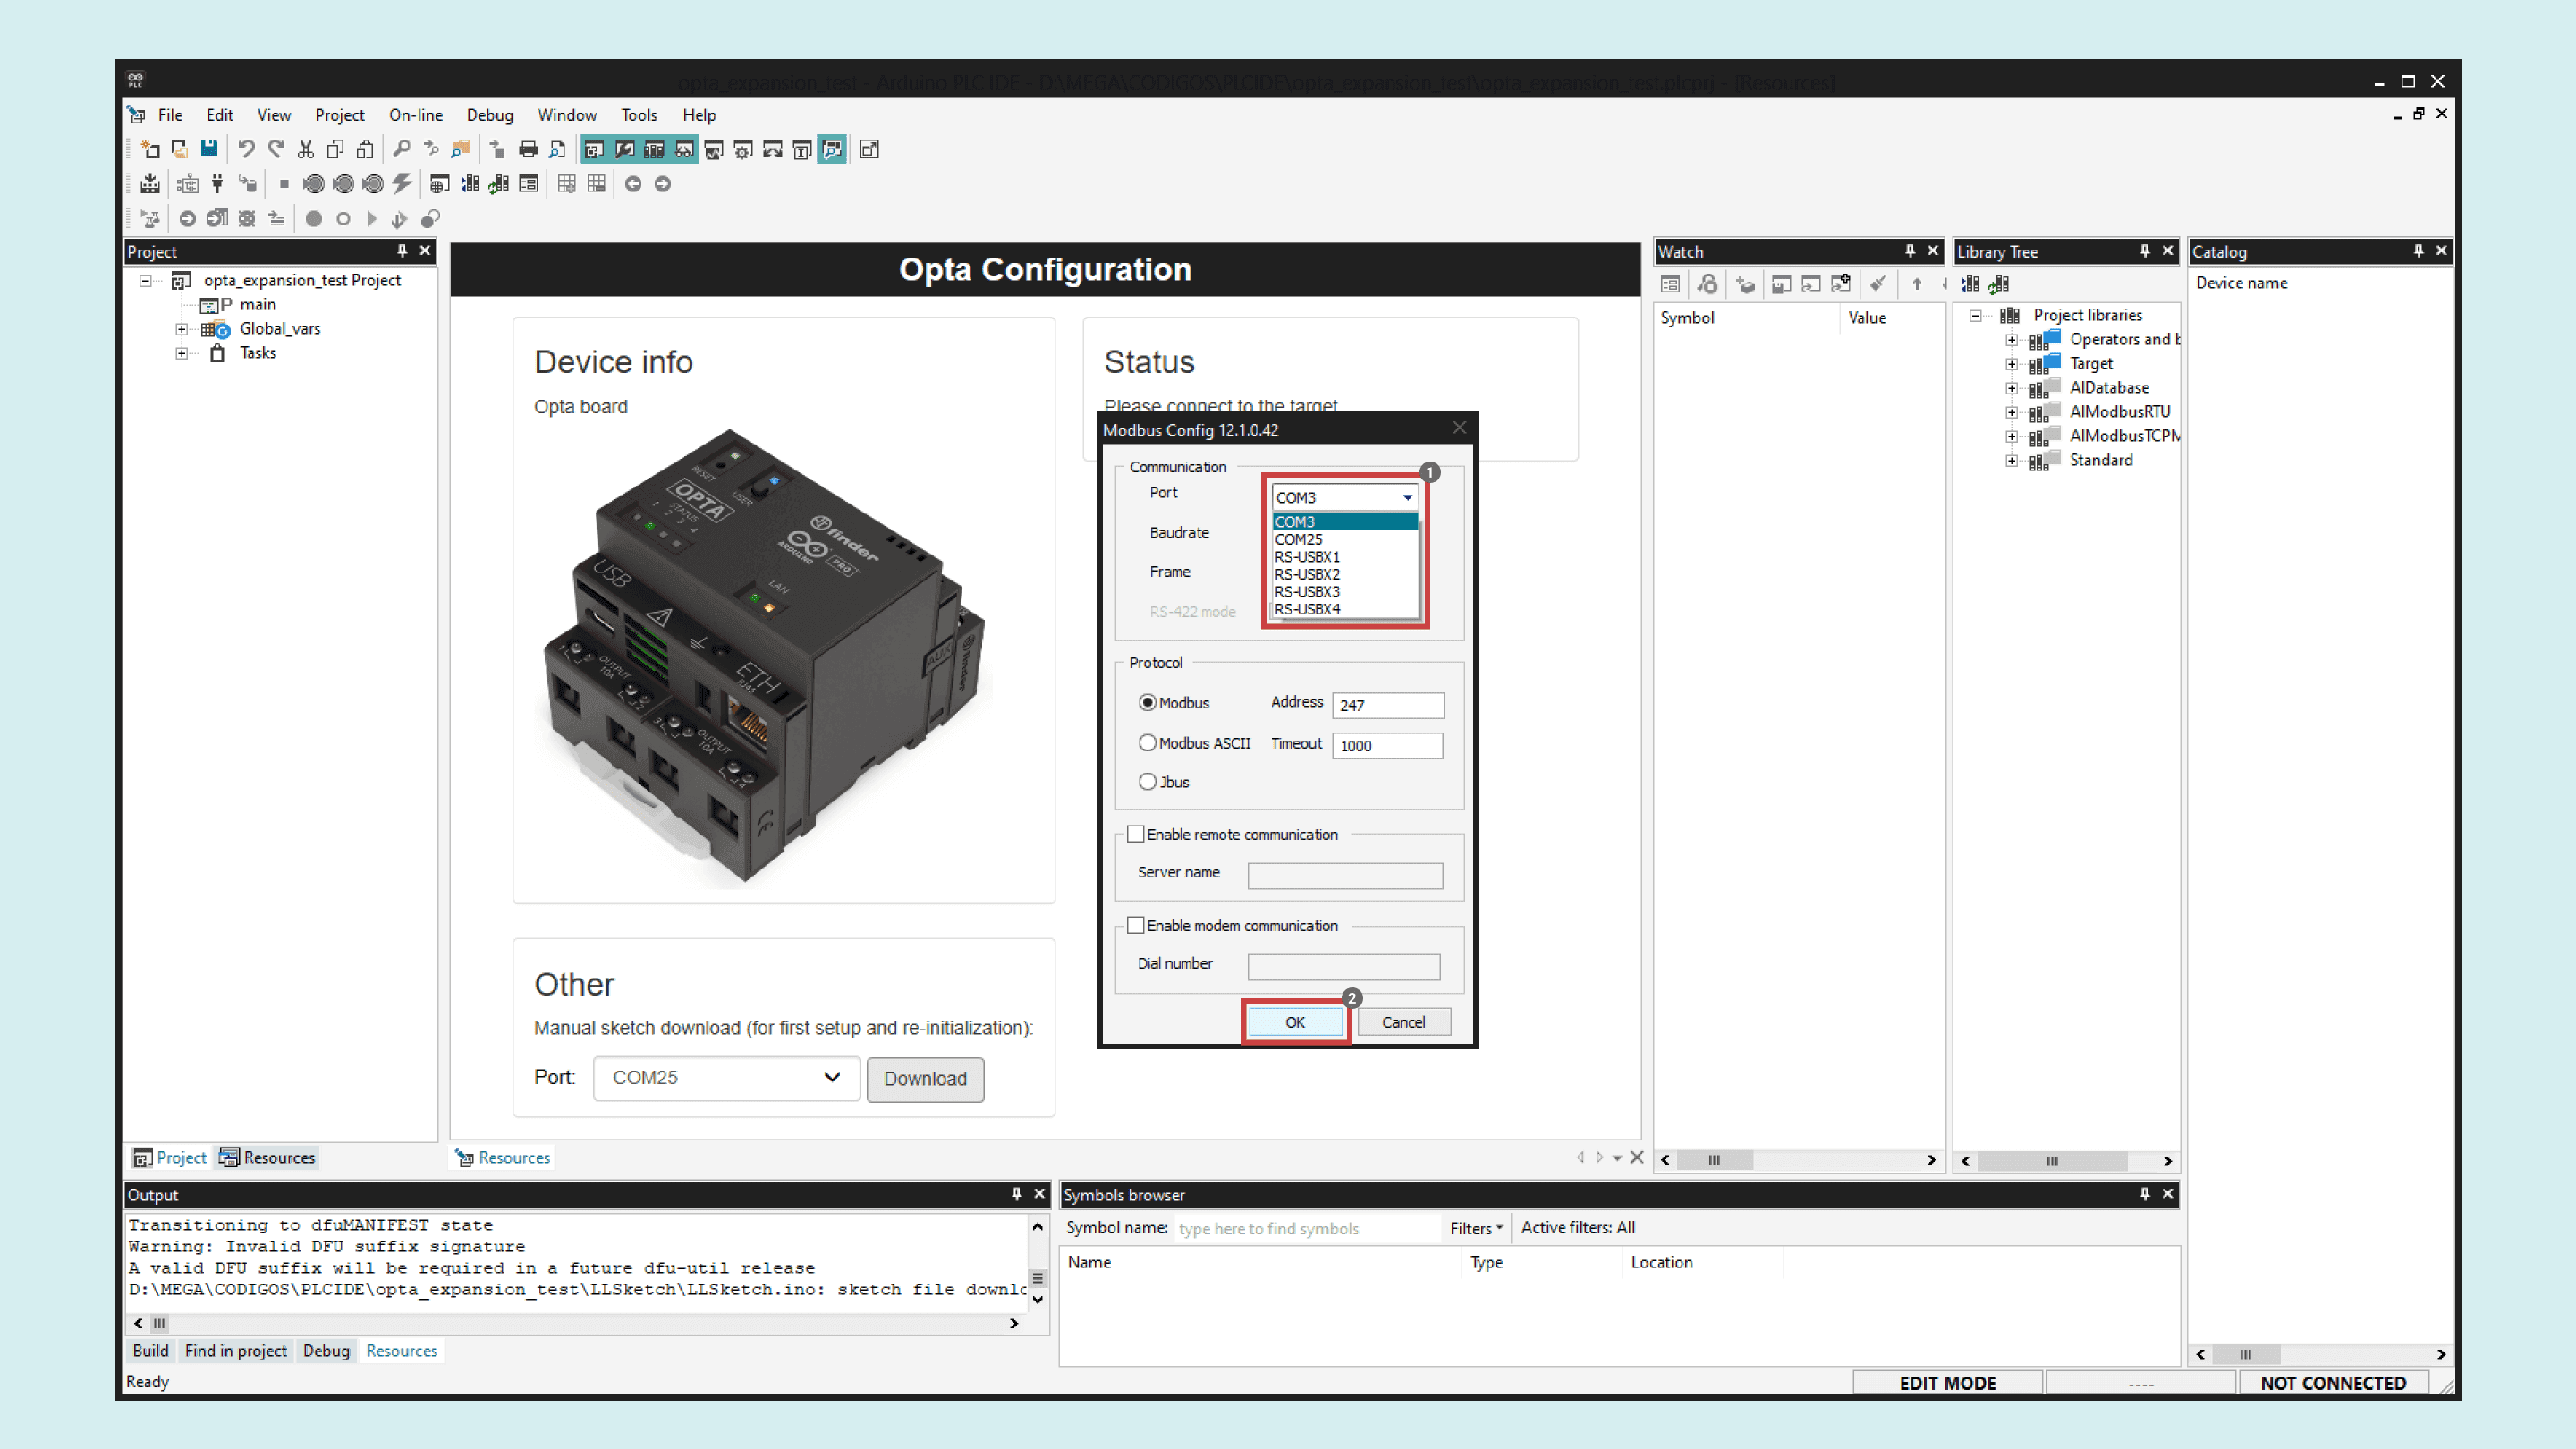Enable remote communication checkbox
This screenshot has width=2576, height=1449.
[x=1136, y=834]
